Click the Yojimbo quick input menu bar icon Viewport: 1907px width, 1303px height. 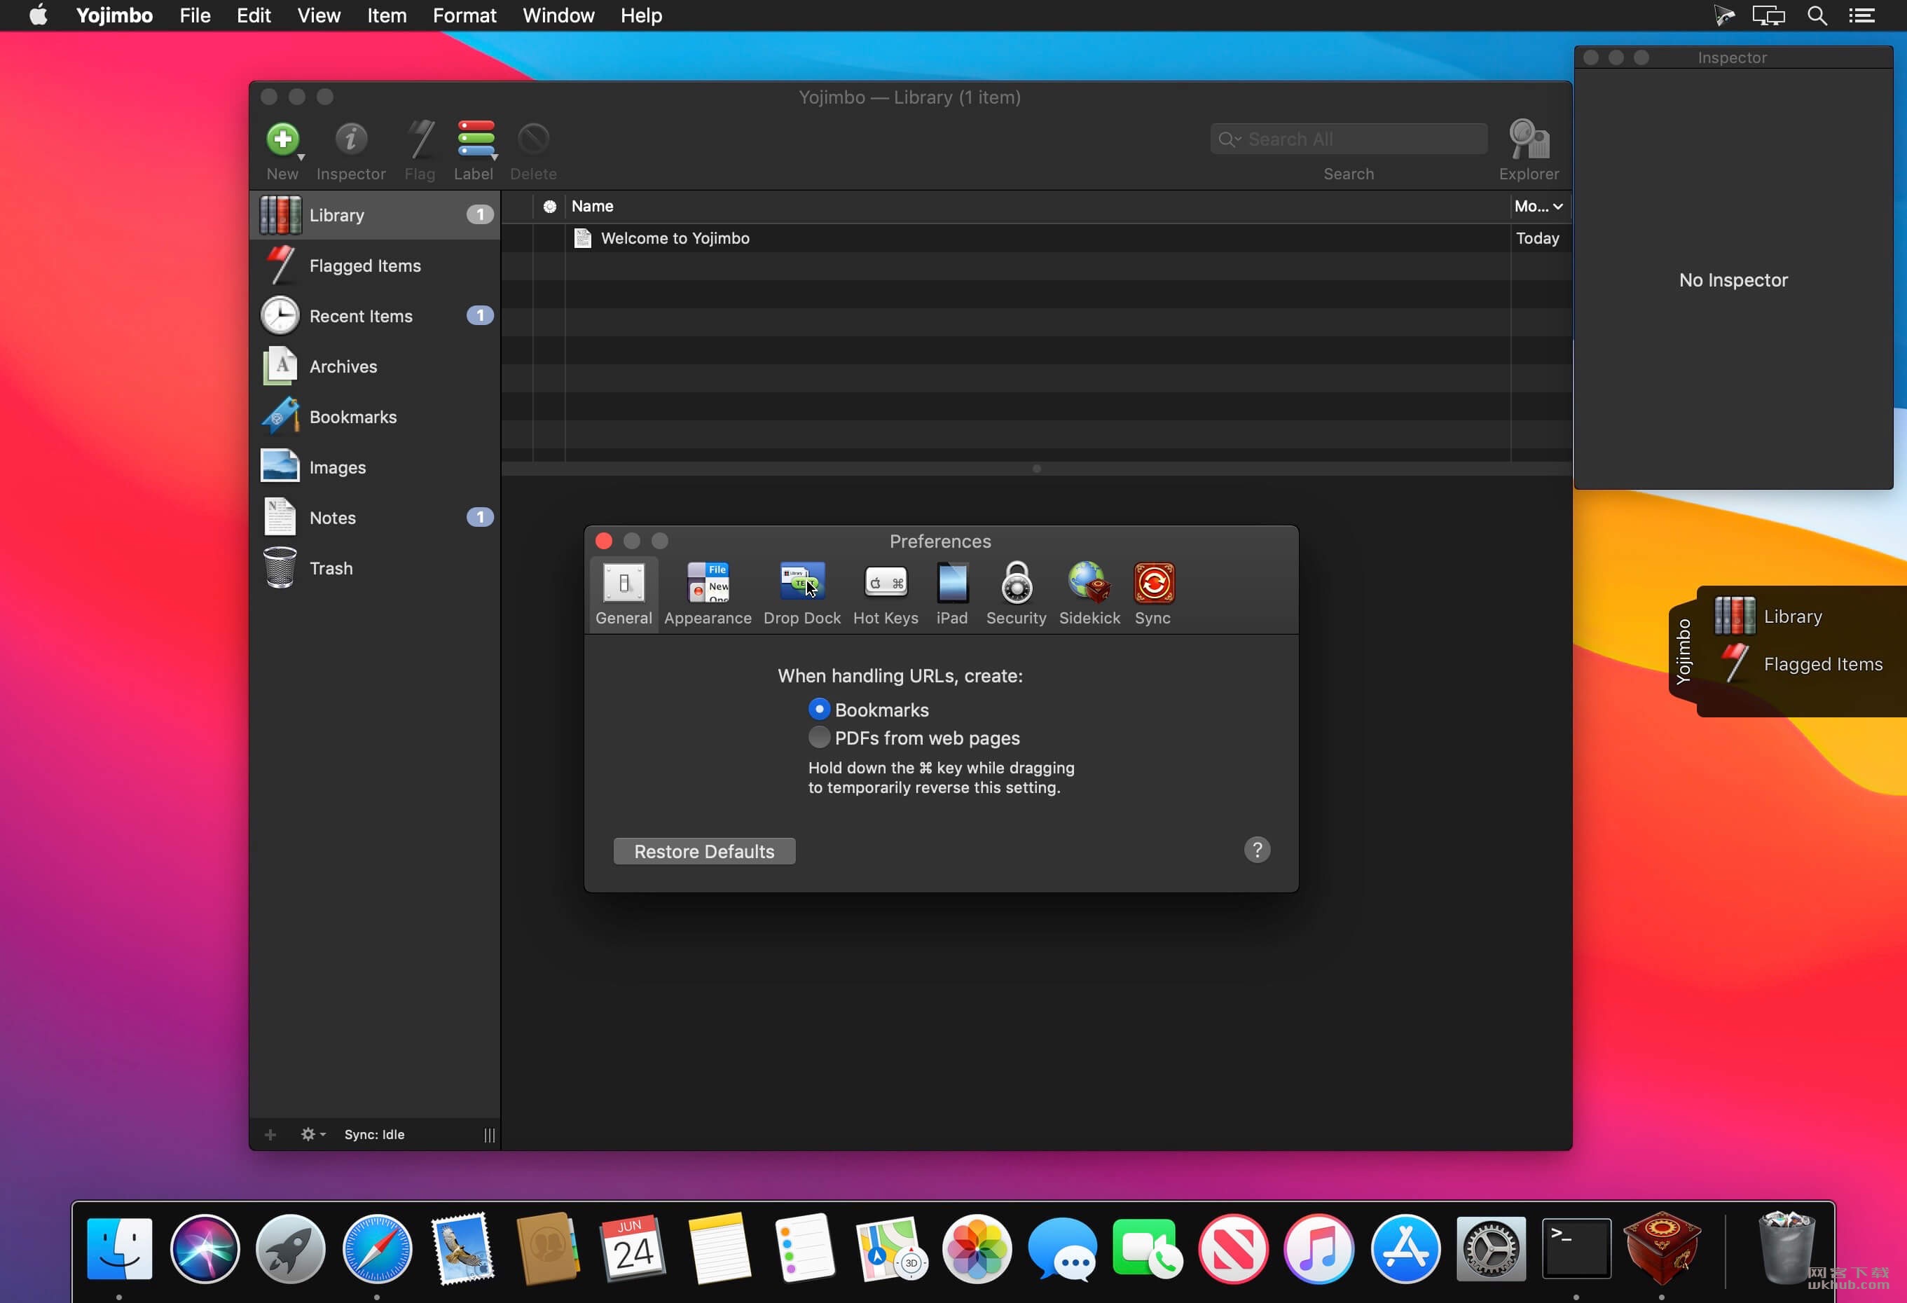pos(1723,15)
